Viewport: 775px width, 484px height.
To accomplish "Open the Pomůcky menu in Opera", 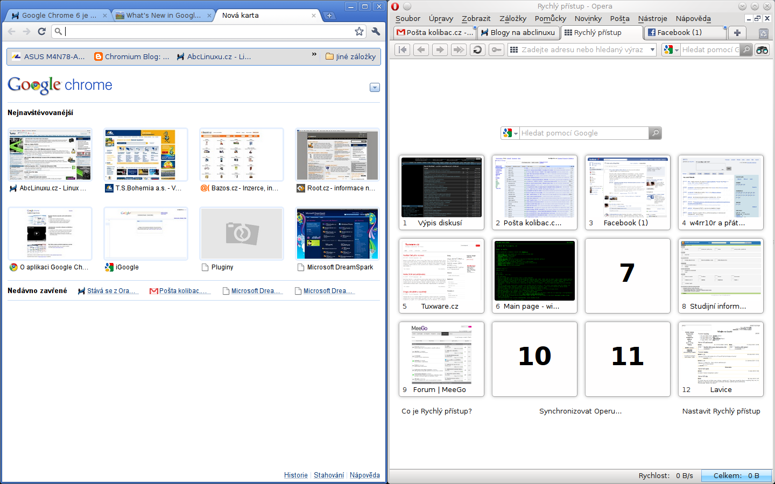I will [551, 19].
